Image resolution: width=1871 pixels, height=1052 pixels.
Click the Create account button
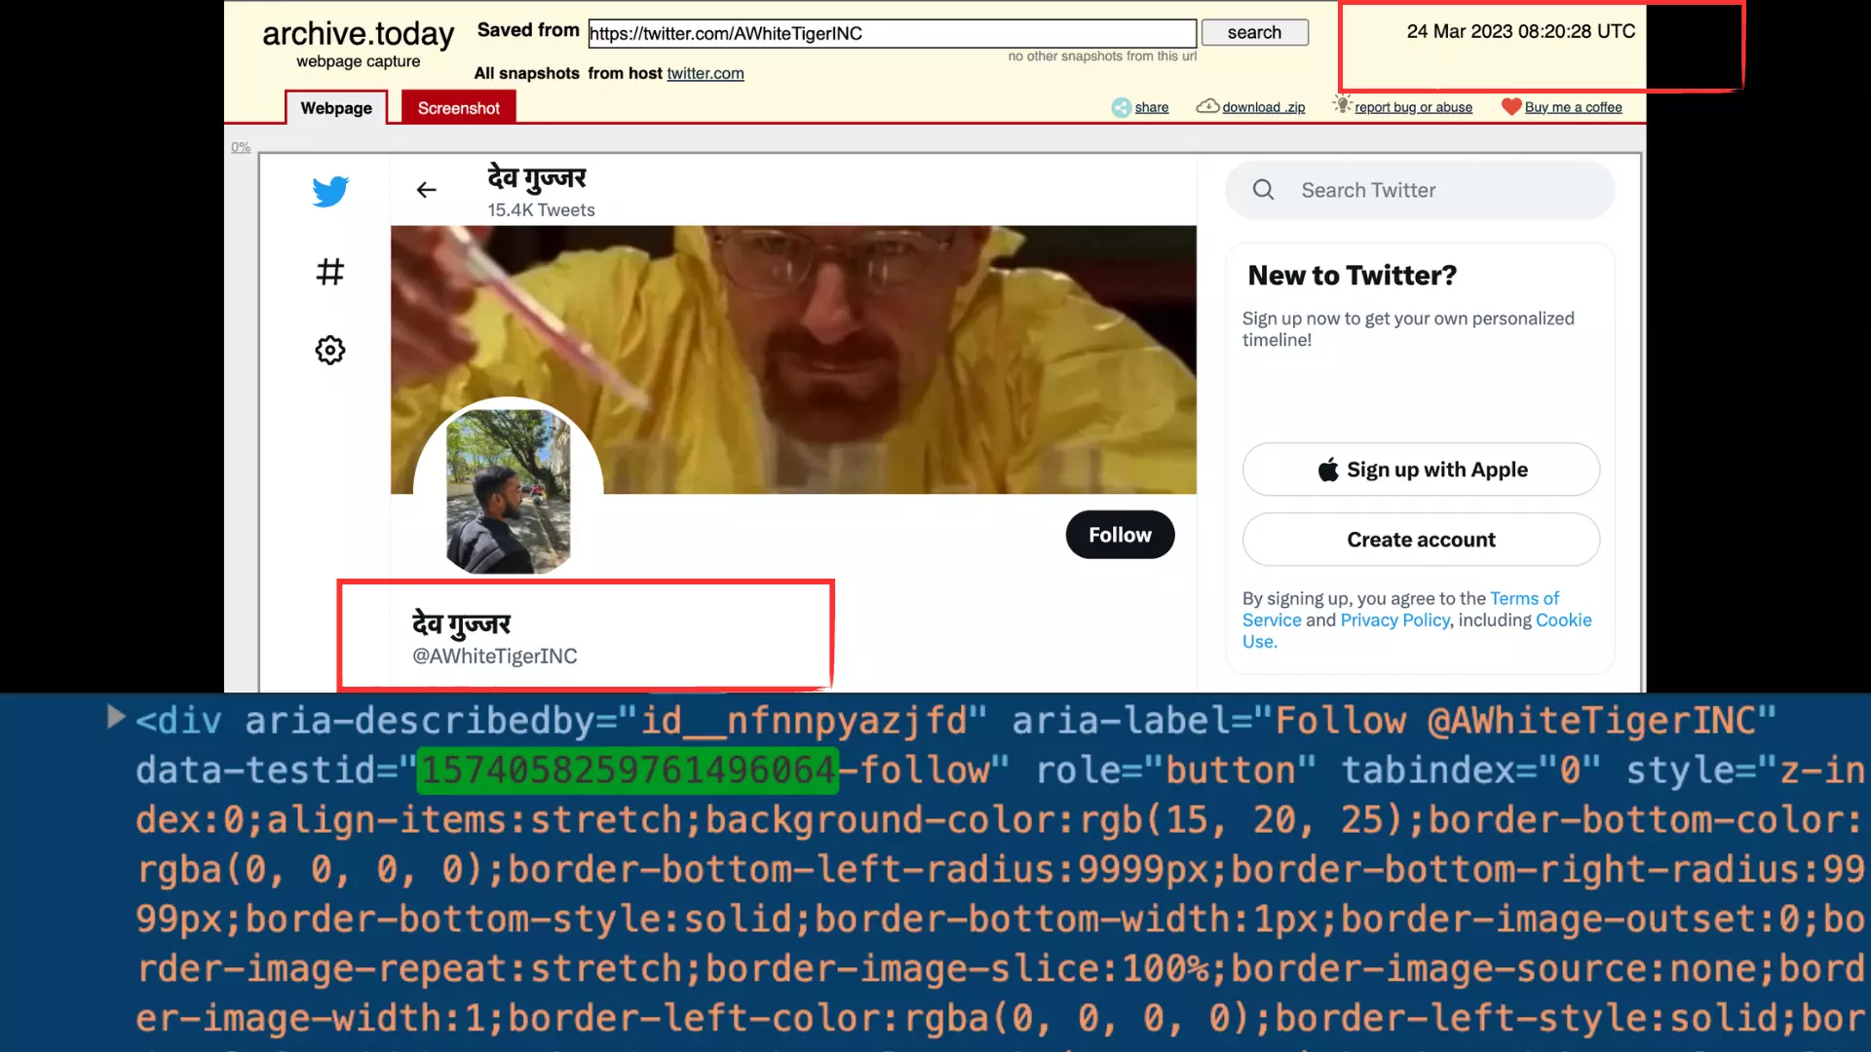click(x=1421, y=540)
